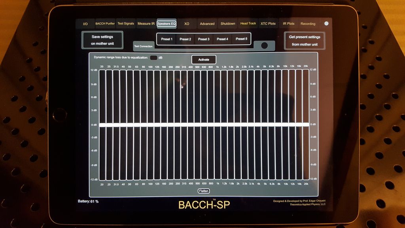
Task: Adjust the 1k EQ slider
Action: [x=218, y=125]
